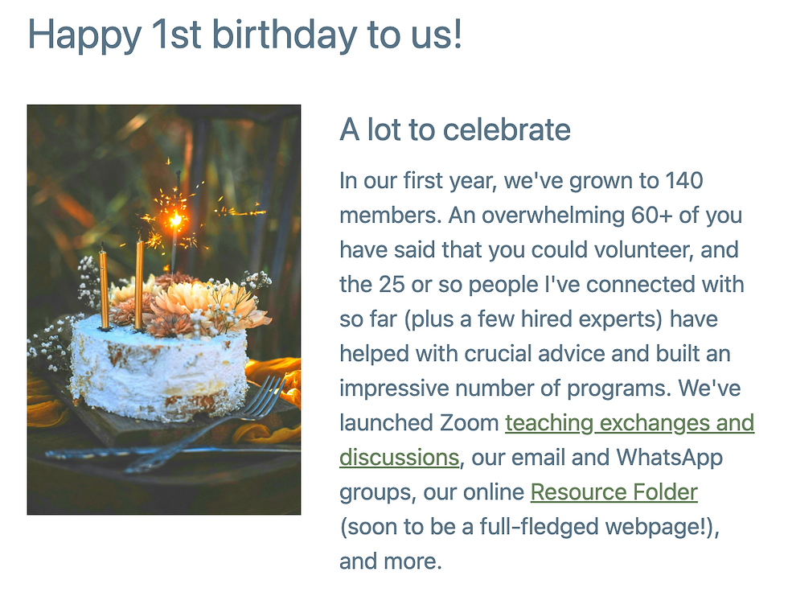The height and width of the screenshot is (592, 788).
Task: Click the word 'WhatsApp' in the paragraph
Action: pos(669,458)
